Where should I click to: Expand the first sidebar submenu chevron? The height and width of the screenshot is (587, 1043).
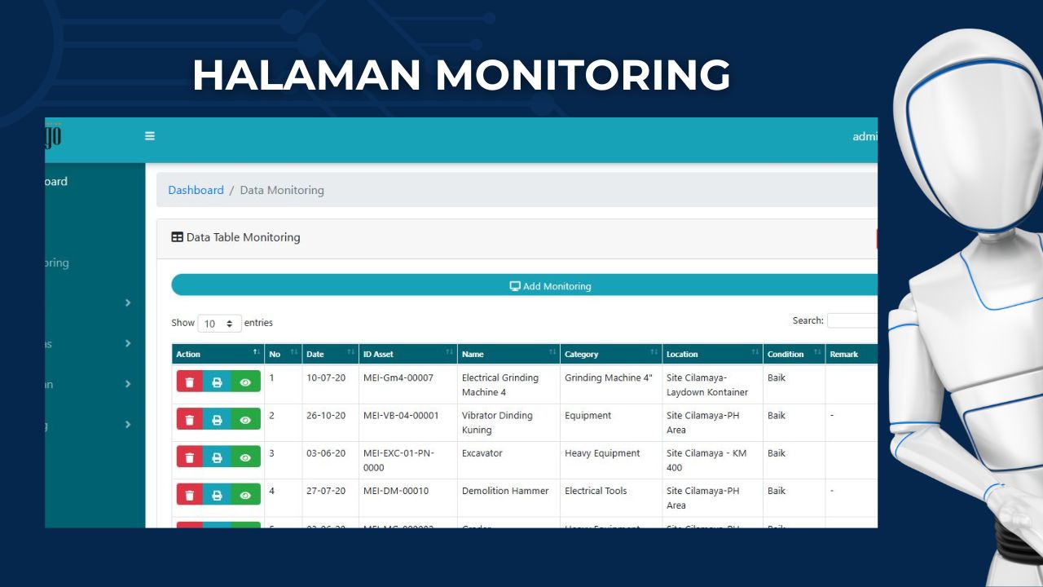coord(128,302)
